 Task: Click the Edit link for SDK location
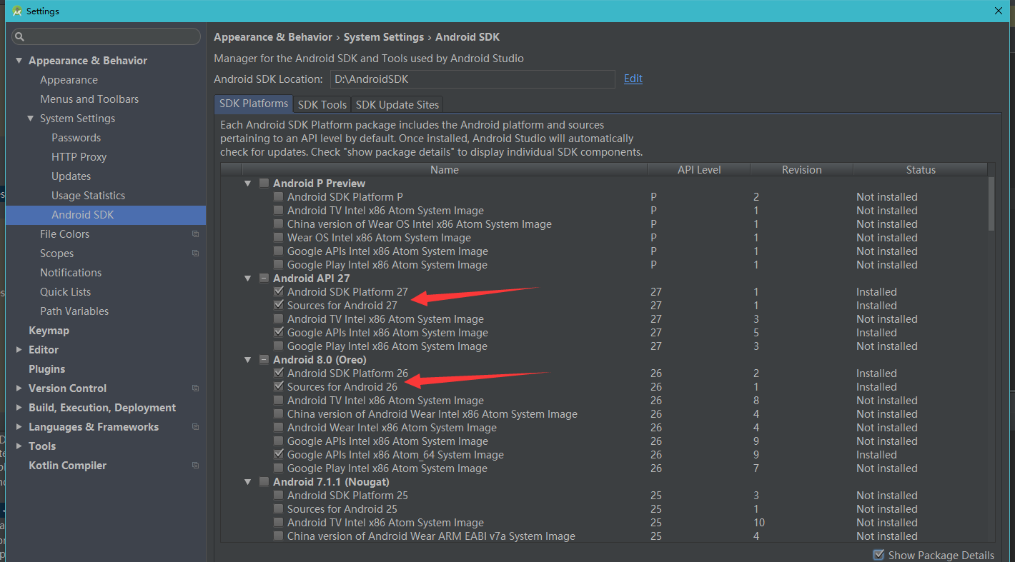click(x=633, y=79)
